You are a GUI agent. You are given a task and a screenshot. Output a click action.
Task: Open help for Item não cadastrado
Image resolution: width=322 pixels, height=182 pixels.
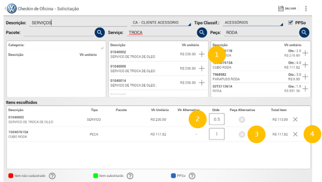[52, 176]
